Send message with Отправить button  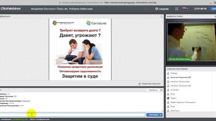coord(155,115)
